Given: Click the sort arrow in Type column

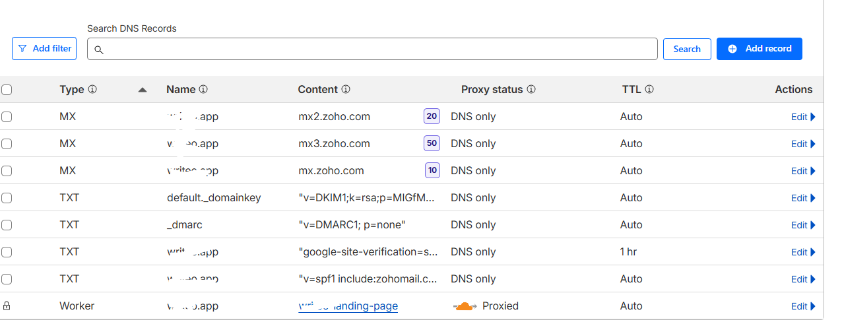Looking at the screenshot, I should pyautogui.click(x=143, y=90).
